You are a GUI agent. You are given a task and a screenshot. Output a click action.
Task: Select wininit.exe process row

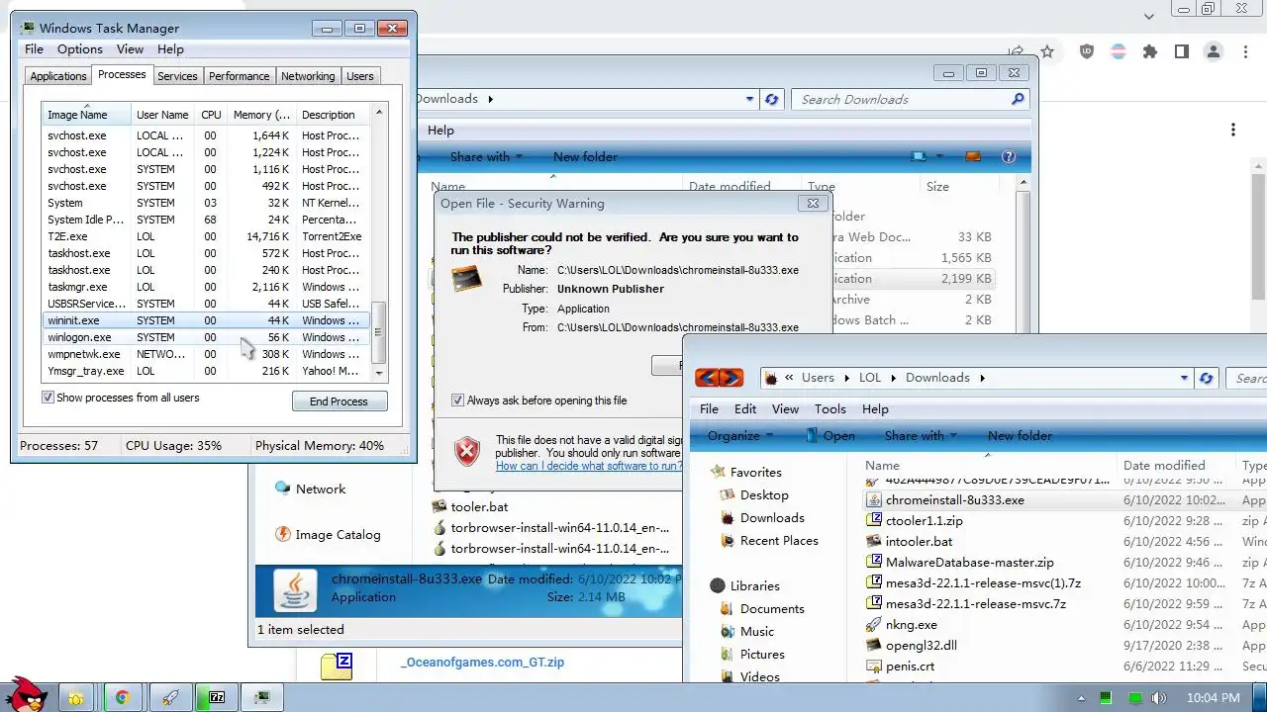tap(206, 320)
